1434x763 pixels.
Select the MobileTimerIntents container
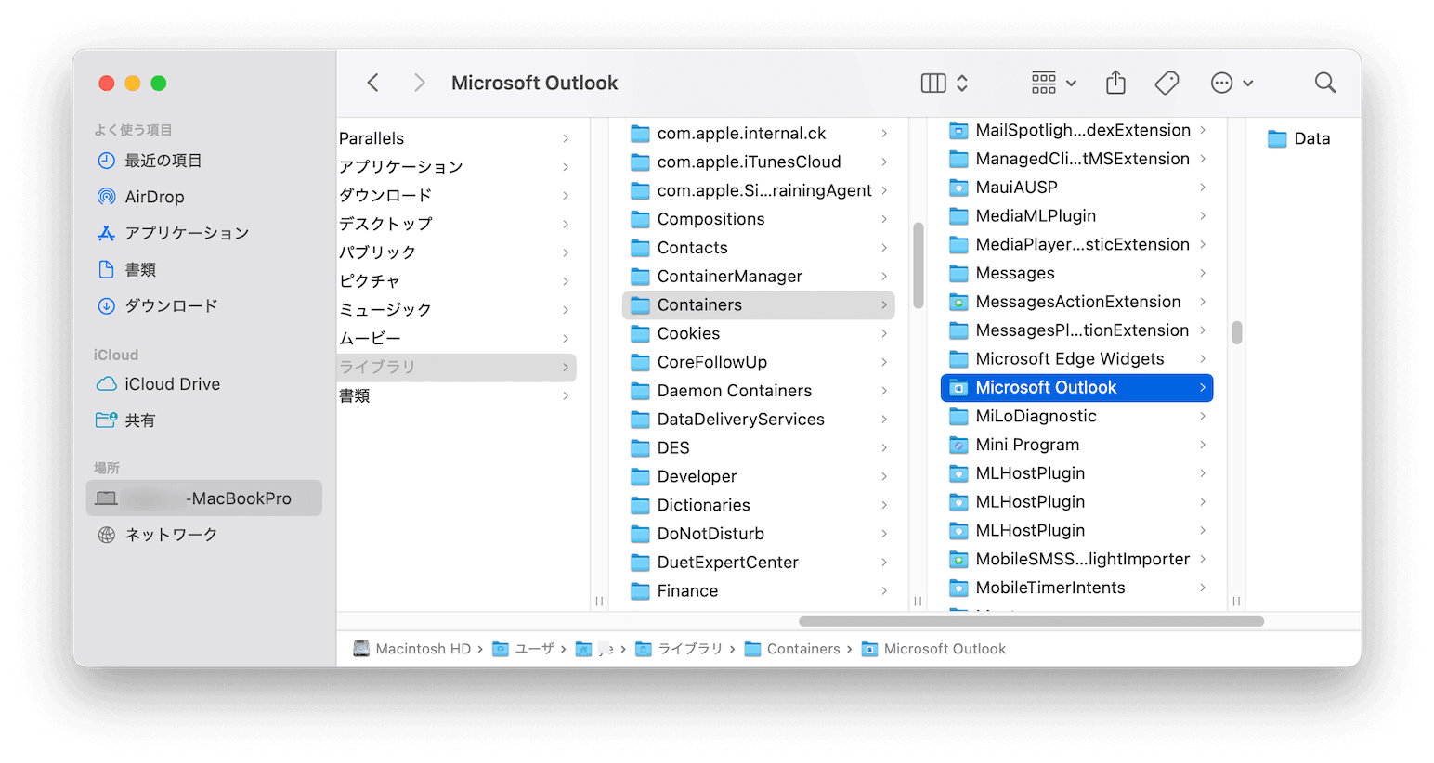tap(1077, 588)
